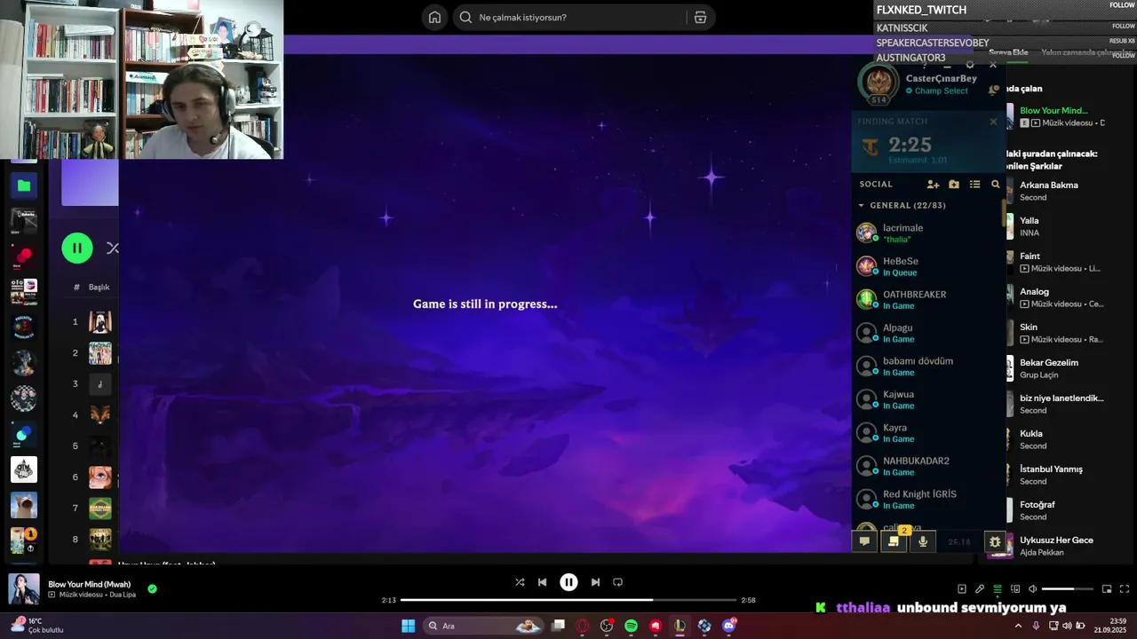Toggle shuffle in the bottom player bar

tap(520, 582)
